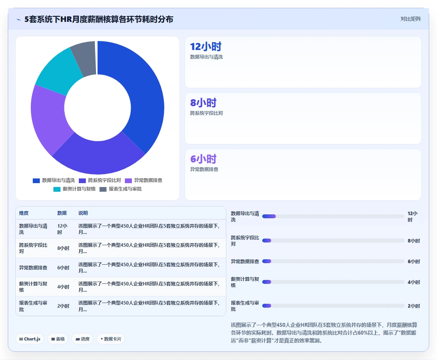Click the 说明 column header
The height and width of the screenshot is (360, 437).
[83, 213]
